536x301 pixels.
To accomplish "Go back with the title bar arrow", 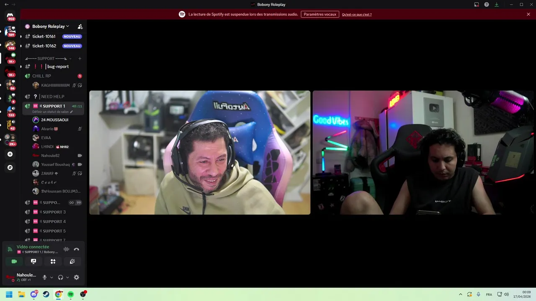I will click(x=6, y=5).
